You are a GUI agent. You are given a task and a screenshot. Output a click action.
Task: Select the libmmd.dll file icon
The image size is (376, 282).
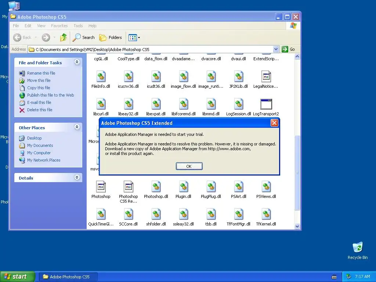coord(211,104)
